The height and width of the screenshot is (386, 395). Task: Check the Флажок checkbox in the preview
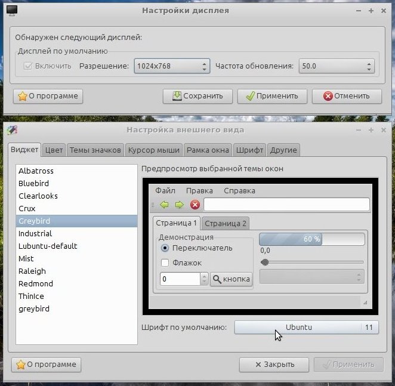pyautogui.click(x=165, y=263)
